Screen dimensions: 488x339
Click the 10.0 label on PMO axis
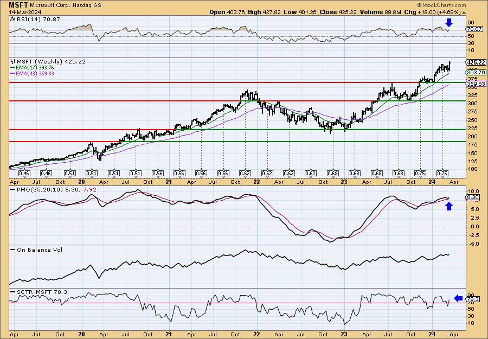point(474,191)
